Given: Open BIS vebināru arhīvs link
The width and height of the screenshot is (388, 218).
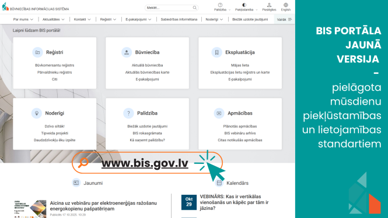Looking at the screenshot, I should [x=240, y=133].
